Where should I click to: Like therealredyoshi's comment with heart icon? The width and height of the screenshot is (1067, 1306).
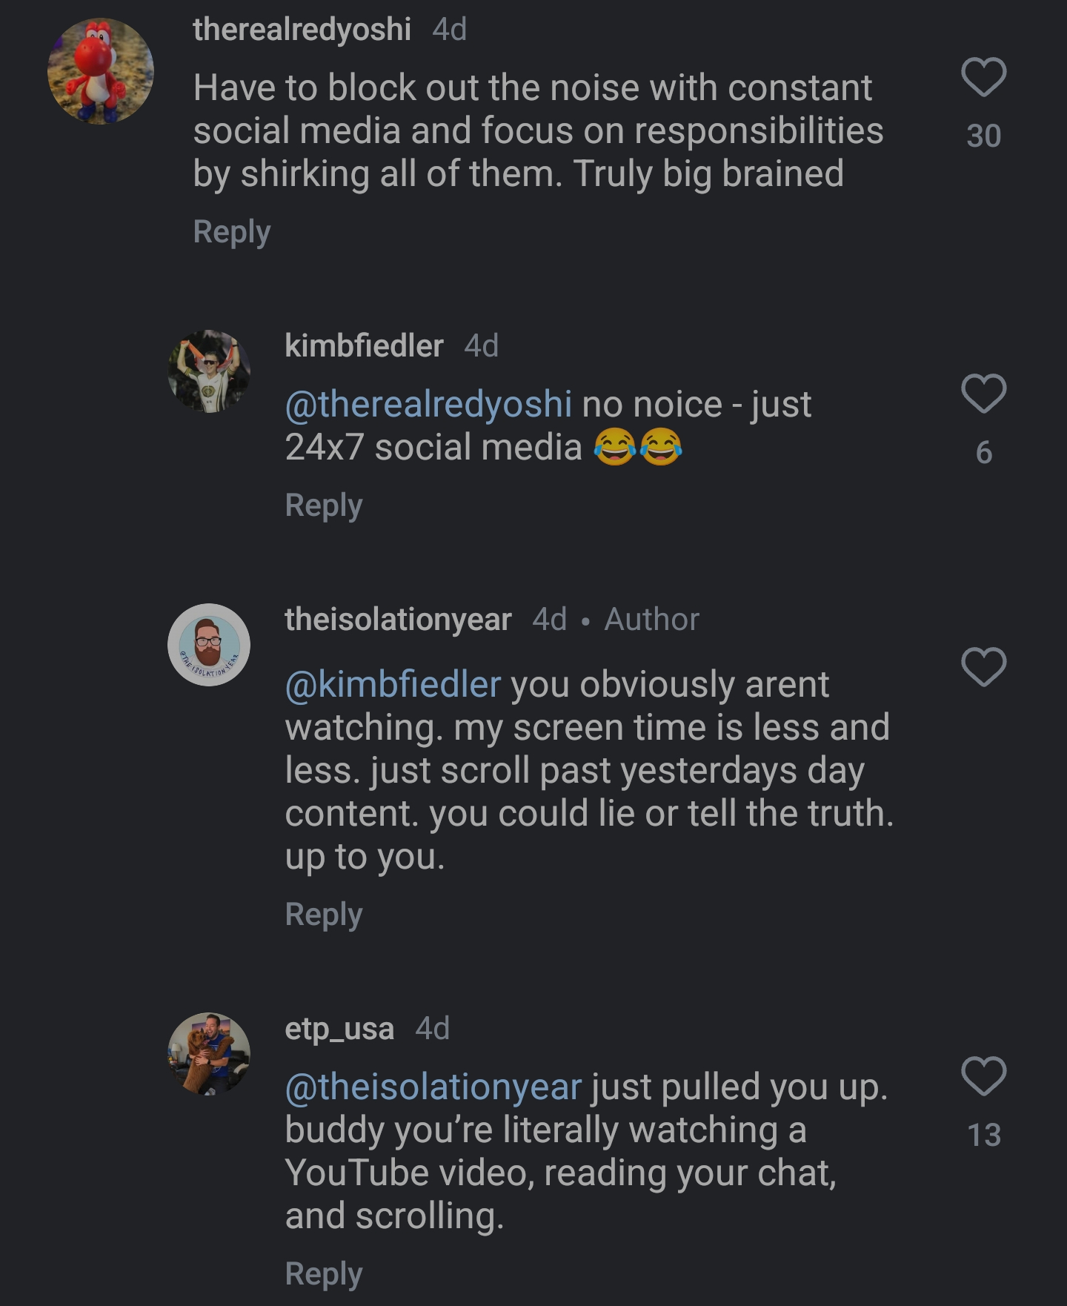[x=983, y=77]
